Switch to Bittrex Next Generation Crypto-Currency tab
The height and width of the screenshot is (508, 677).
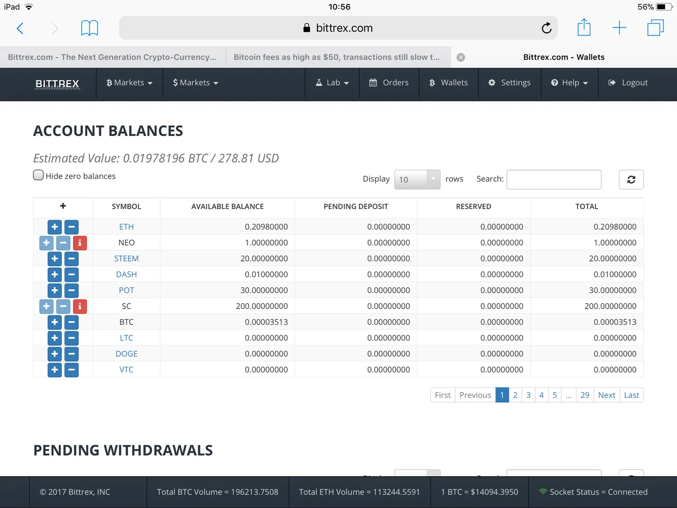(113, 57)
